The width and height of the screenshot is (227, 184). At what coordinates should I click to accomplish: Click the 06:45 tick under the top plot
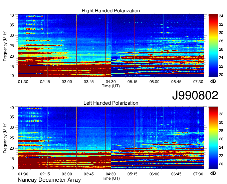[176, 82]
